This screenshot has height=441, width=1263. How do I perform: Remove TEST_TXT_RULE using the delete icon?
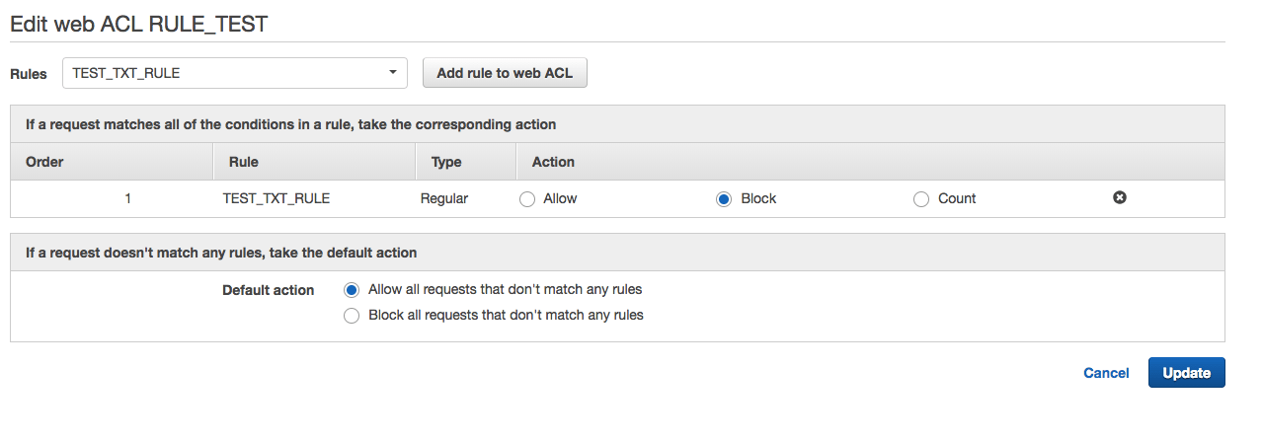pos(1119,198)
